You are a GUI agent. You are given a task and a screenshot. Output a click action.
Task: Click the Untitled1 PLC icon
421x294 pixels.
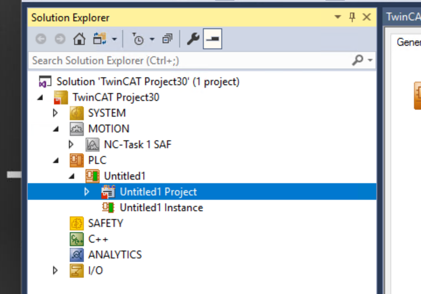[x=92, y=176]
